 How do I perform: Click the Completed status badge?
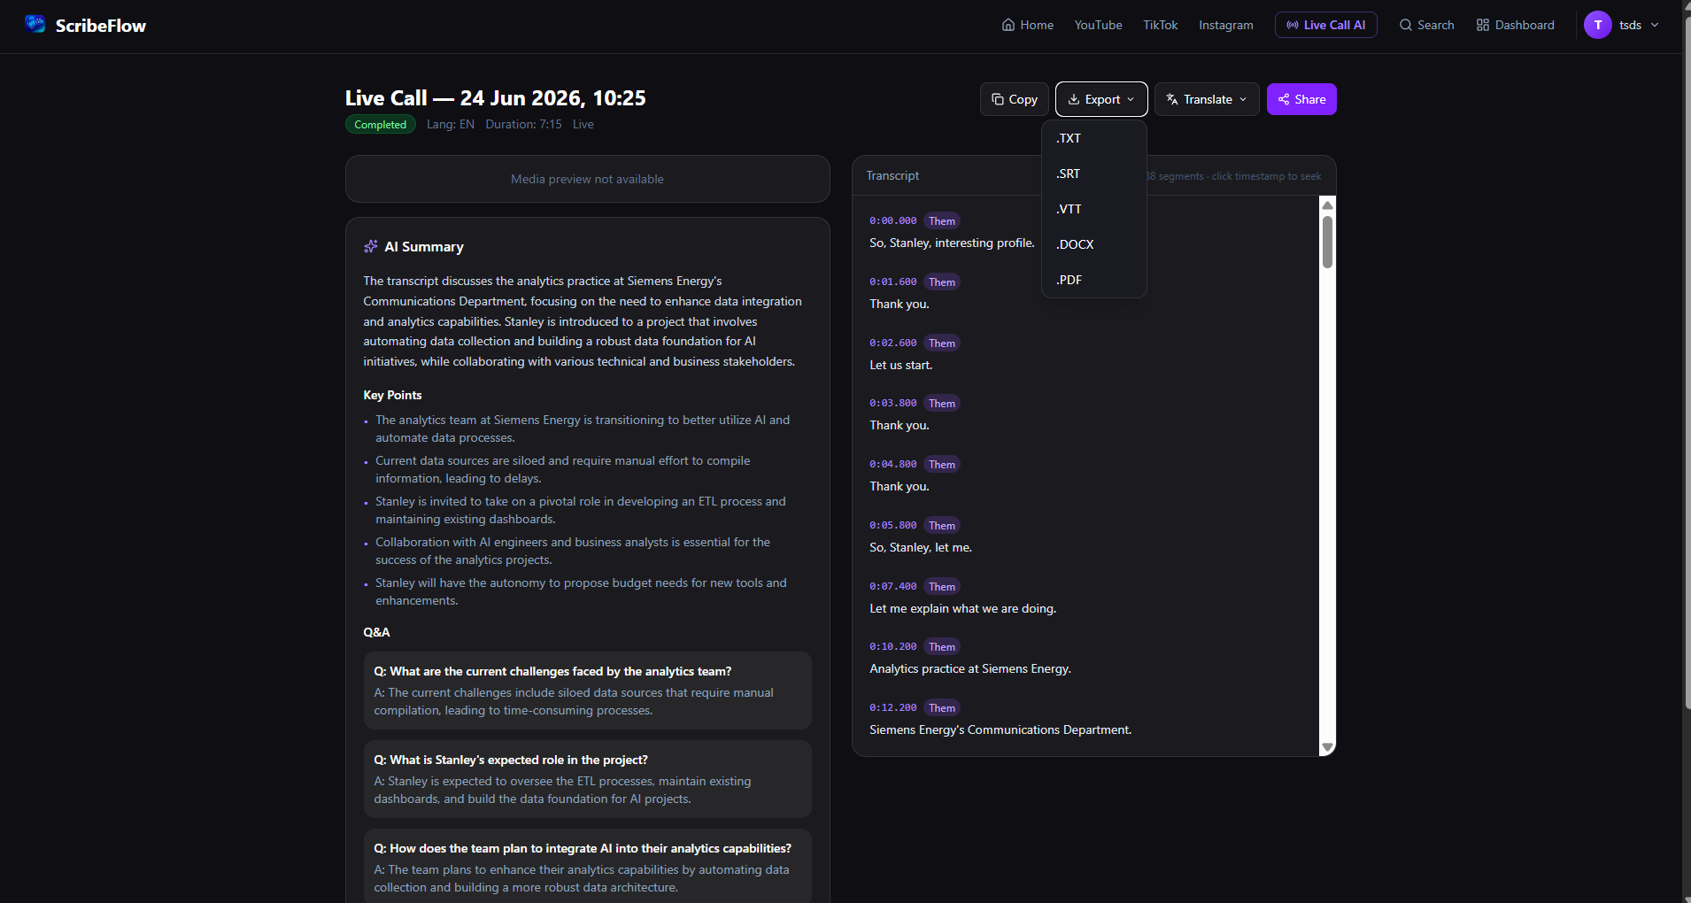[x=381, y=125]
